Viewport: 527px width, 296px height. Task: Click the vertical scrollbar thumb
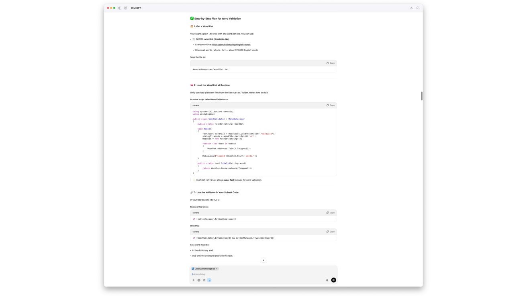point(421,96)
